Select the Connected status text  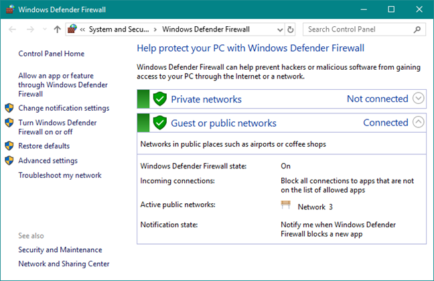[x=386, y=123]
